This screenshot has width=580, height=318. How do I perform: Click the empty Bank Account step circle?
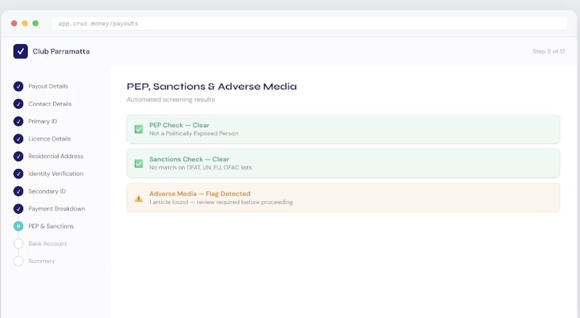(18, 244)
